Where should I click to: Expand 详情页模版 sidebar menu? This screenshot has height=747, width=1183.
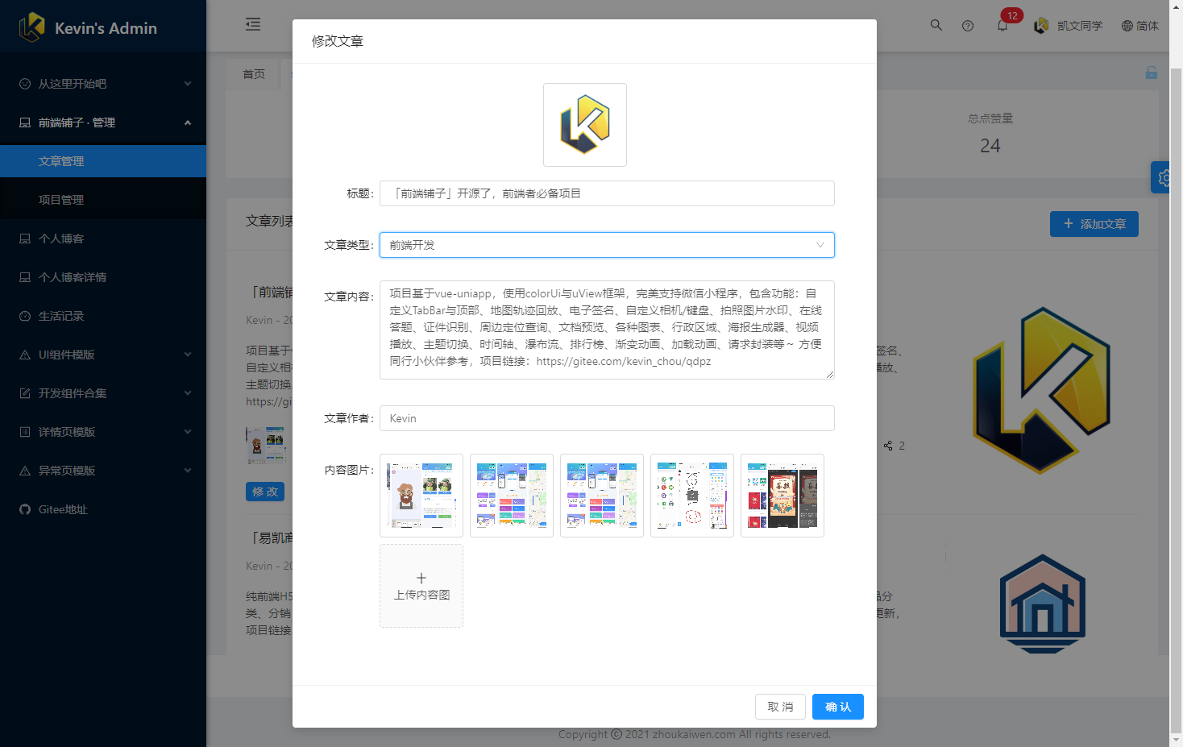point(103,432)
